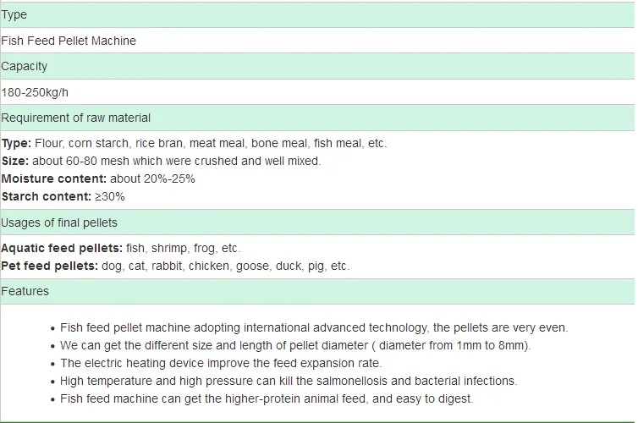The image size is (638, 423).
Task: Click the ≥30% starch value
Action: [x=110, y=196]
